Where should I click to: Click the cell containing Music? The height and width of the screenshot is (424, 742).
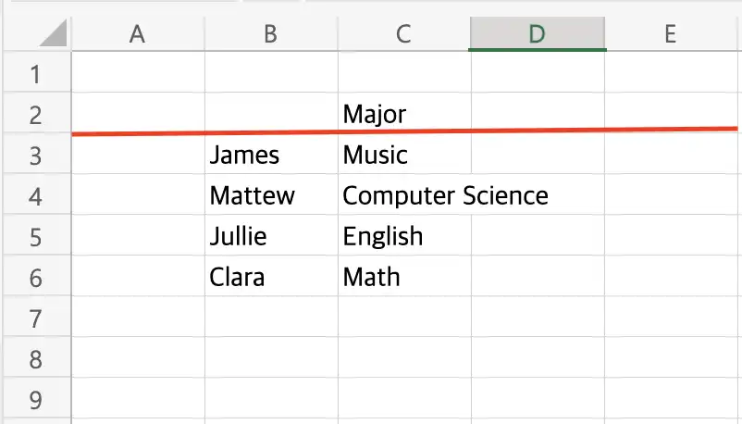[x=404, y=154]
